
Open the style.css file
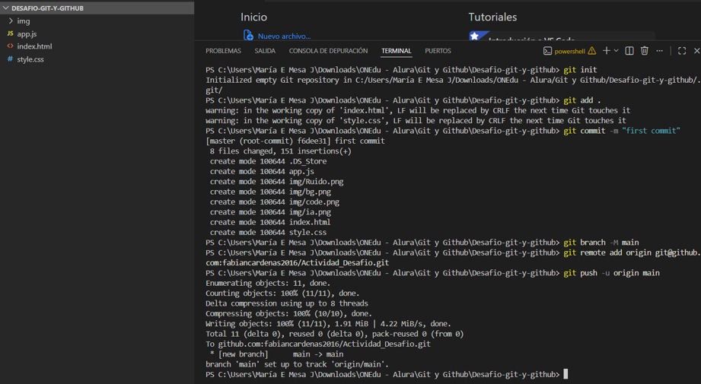click(x=30, y=59)
